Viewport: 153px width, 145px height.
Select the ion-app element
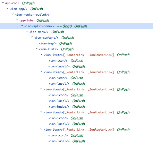(x=19, y=9)
